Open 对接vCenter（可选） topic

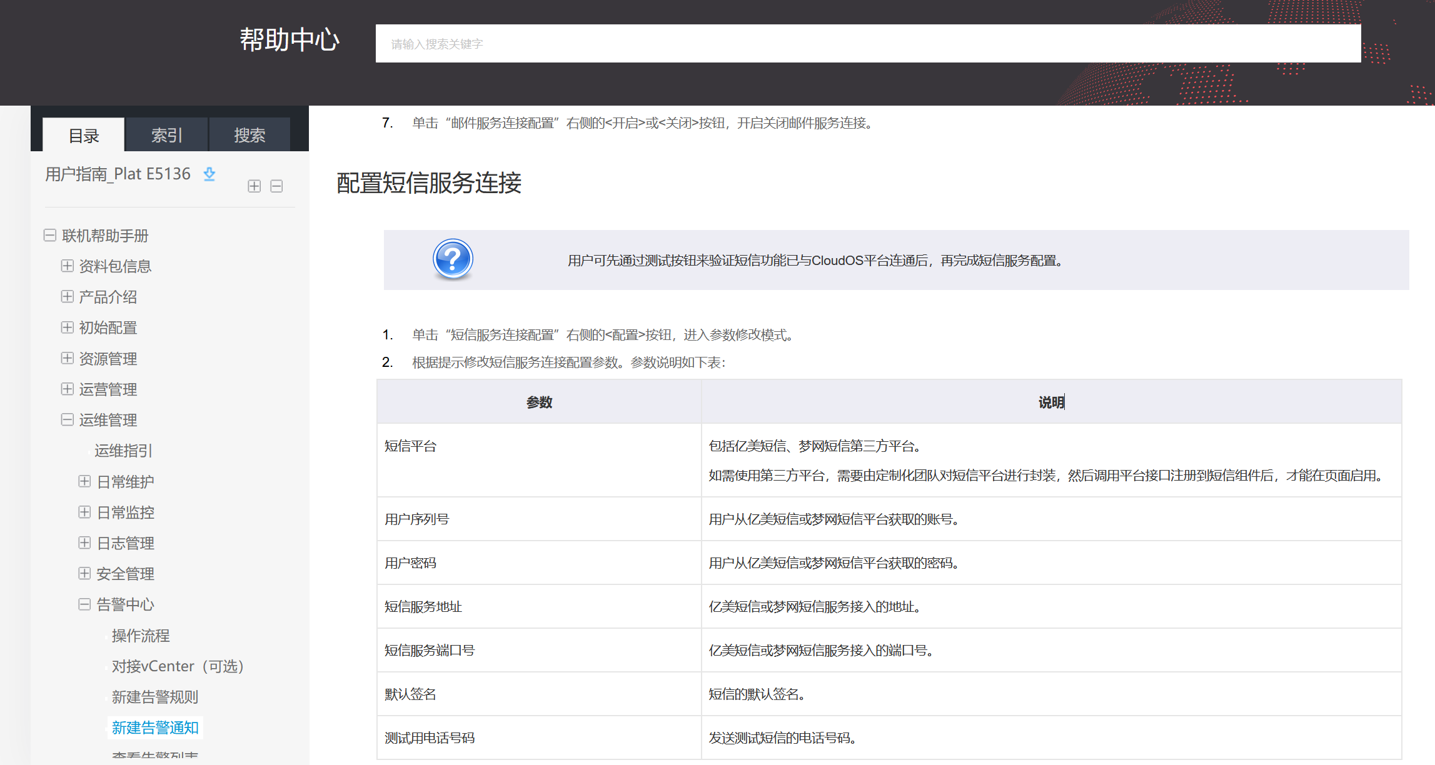pyautogui.click(x=178, y=666)
